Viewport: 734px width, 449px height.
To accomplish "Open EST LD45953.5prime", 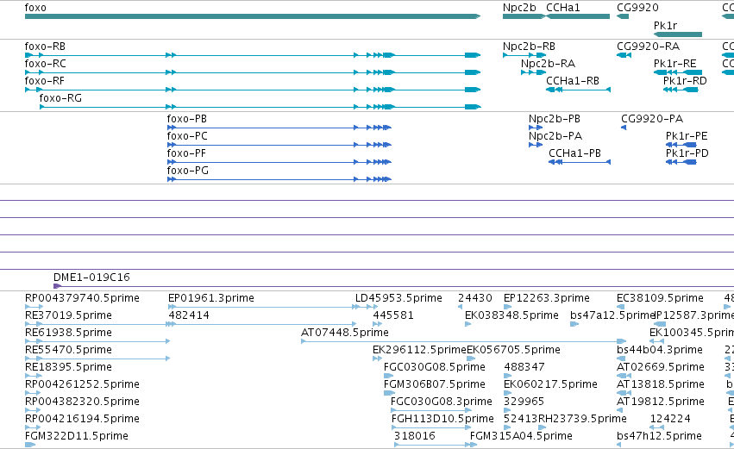I will click(x=398, y=298).
